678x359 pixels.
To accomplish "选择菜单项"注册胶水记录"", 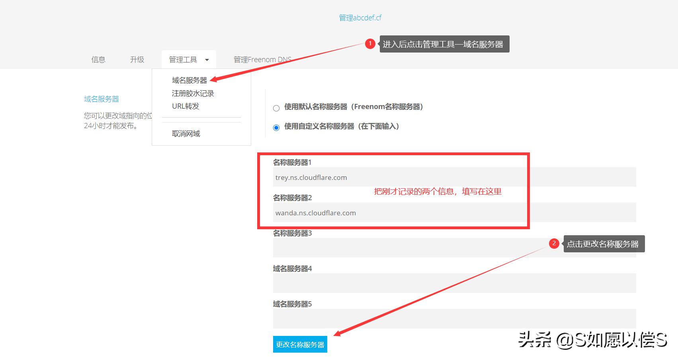I will click(193, 93).
